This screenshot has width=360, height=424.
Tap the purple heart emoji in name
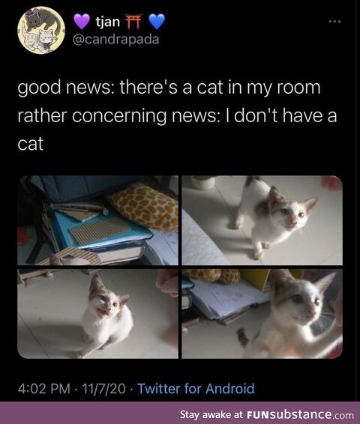pyautogui.click(x=82, y=22)
